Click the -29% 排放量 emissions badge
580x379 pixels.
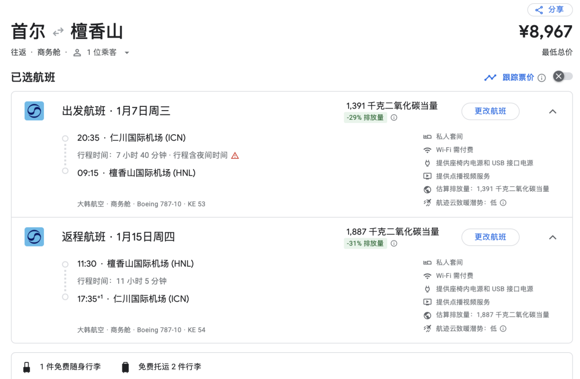click(x=365, y=117)
